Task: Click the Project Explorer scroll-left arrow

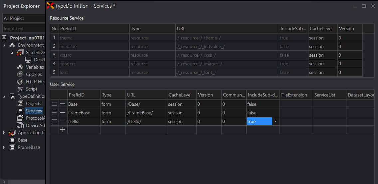Action: (x=4, y=182)
